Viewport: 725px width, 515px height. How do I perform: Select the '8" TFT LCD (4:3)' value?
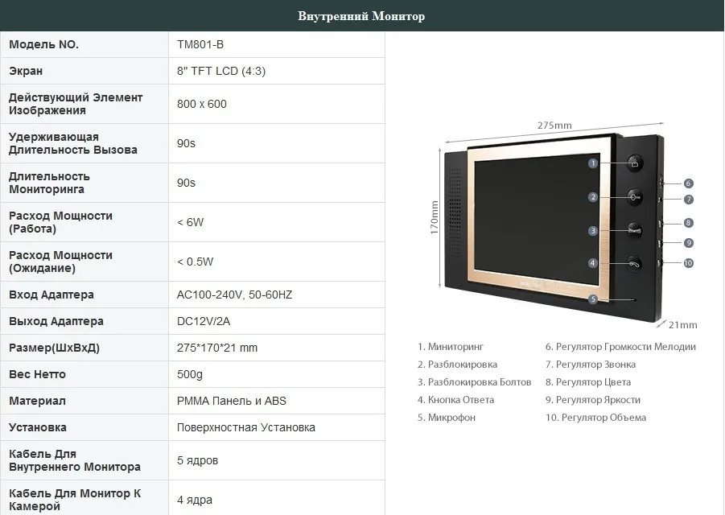click(221, 71)
